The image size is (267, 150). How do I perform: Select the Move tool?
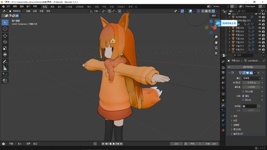5,35
